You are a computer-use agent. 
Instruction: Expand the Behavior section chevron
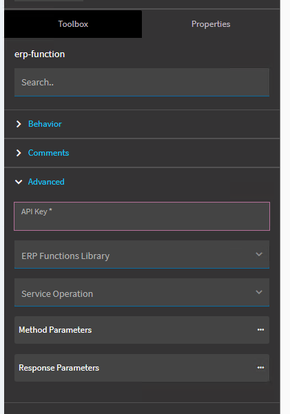[x=19, y=124]
